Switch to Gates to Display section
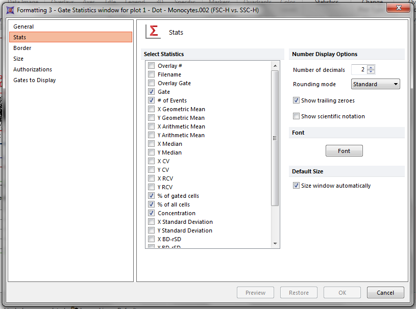This screenshot has height=309, width=416. pyautogui.click(x=35, y=80)
